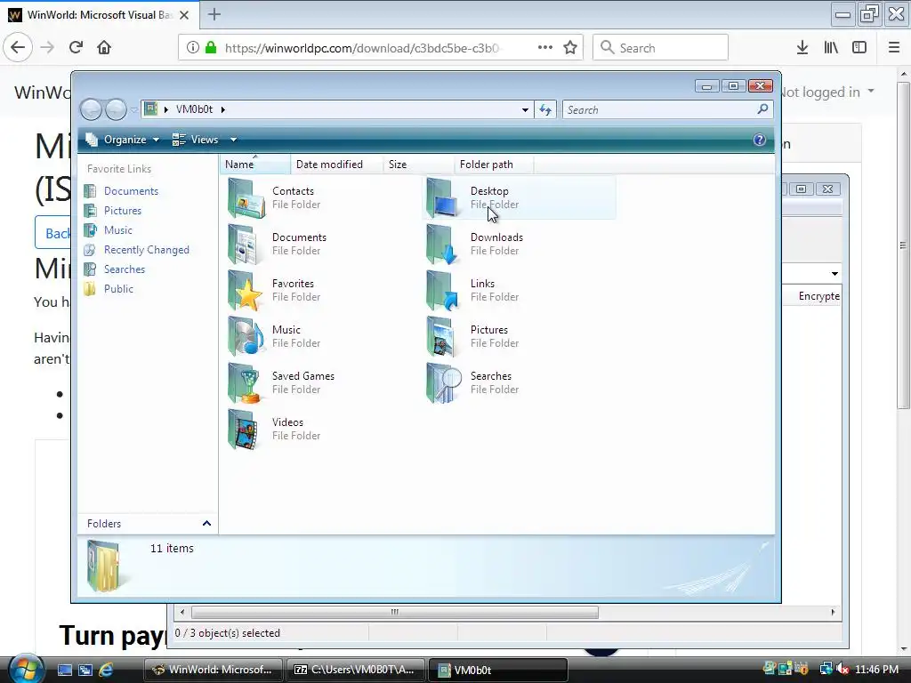Viewport: 911px width, 683px height.
Task: Open Searches in Favorite Links
Action: [x=125, y=269]
